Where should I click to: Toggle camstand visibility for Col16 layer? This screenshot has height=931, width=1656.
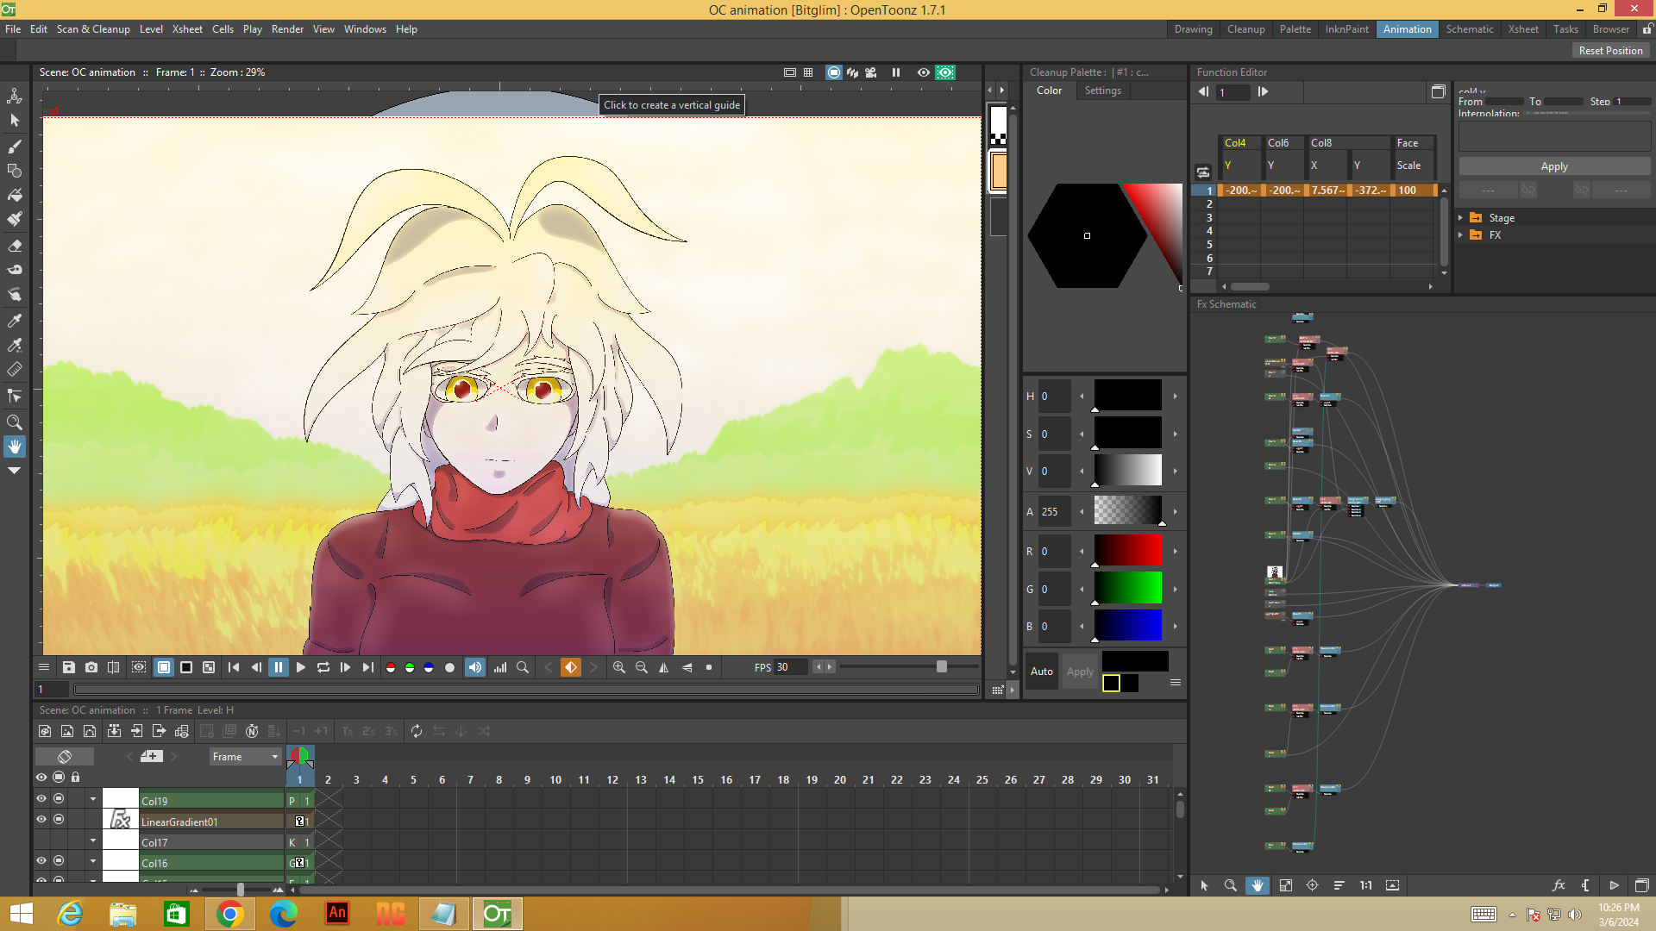59,860
